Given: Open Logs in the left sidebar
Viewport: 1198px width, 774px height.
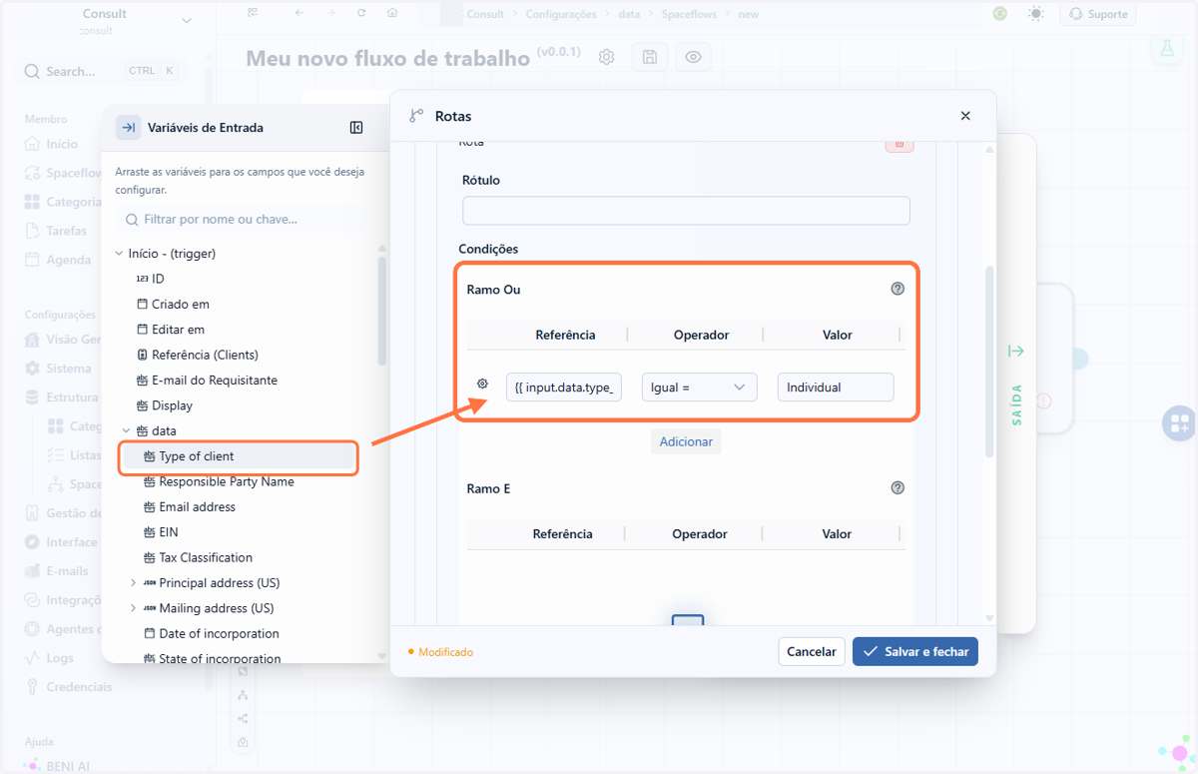Looking at the screenshot, I should 60,658.
